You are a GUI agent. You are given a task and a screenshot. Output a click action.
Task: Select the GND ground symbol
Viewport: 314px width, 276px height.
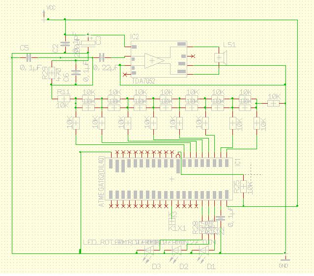click(x=285, y=258)
